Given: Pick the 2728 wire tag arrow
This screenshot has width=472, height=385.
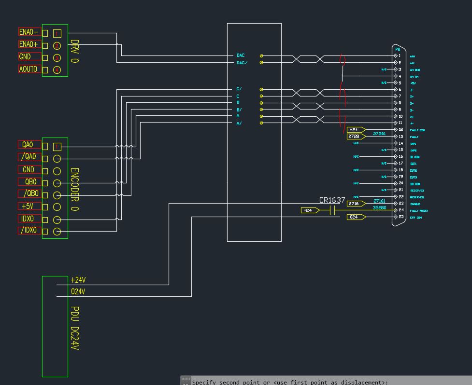Looking at the screenshot, I should tap(356, 137).
